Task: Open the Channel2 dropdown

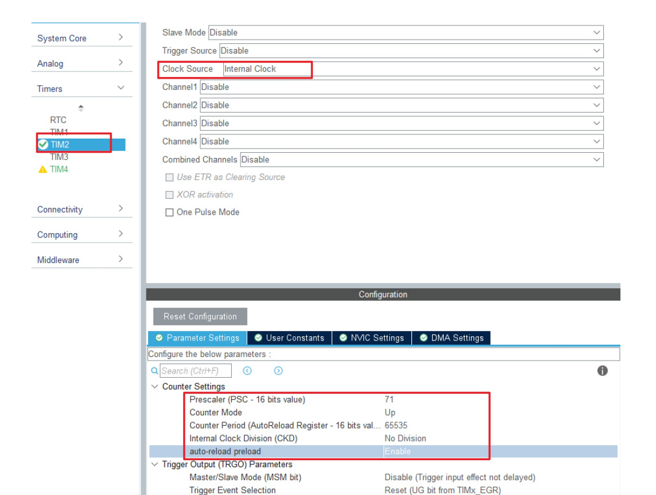Action: click(x=402, y=105)
